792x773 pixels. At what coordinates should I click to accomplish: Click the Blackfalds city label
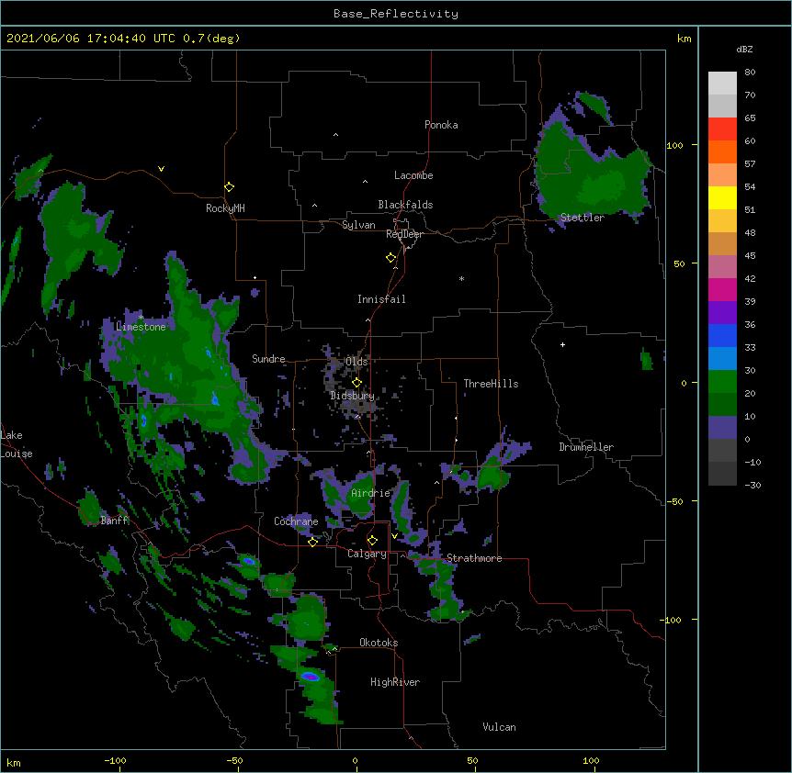[x=405, y=205]
